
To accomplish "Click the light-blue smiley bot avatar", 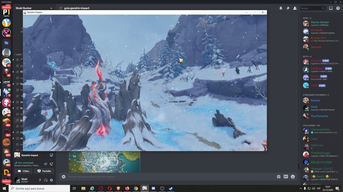I will click(x=306, y=85).
